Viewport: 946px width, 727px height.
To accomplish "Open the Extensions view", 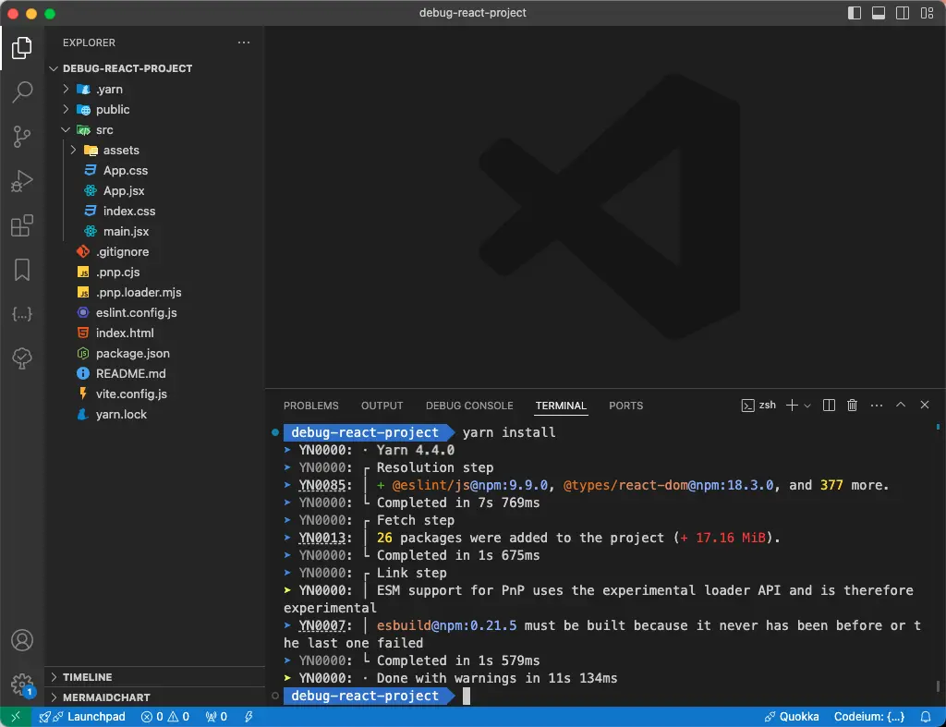I will [x=22, y=225].
